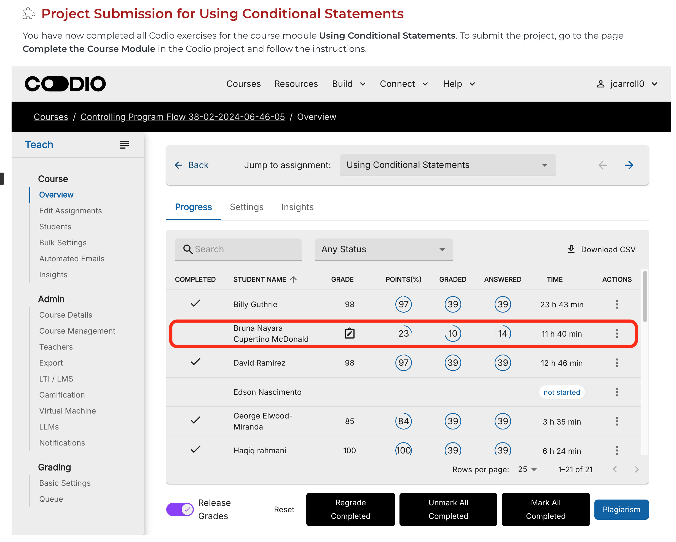Switch to the Insights tab
The height and width of the screenshot is (542, 676).
(x=297, y=207)
